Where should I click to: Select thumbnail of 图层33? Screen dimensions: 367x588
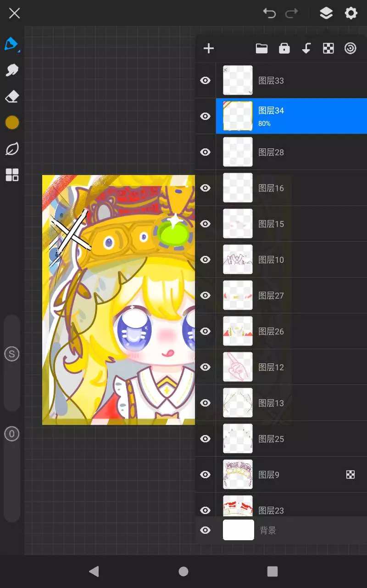(x=238, y=80)
